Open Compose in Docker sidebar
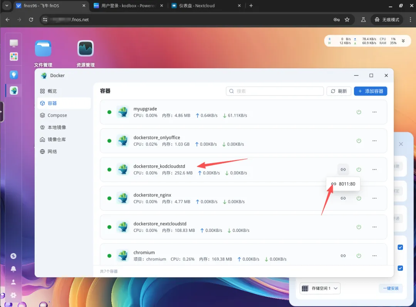416x307 pixels. [x=64, y=115]
